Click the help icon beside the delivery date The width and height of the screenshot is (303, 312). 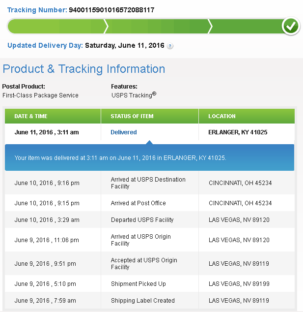170,46
